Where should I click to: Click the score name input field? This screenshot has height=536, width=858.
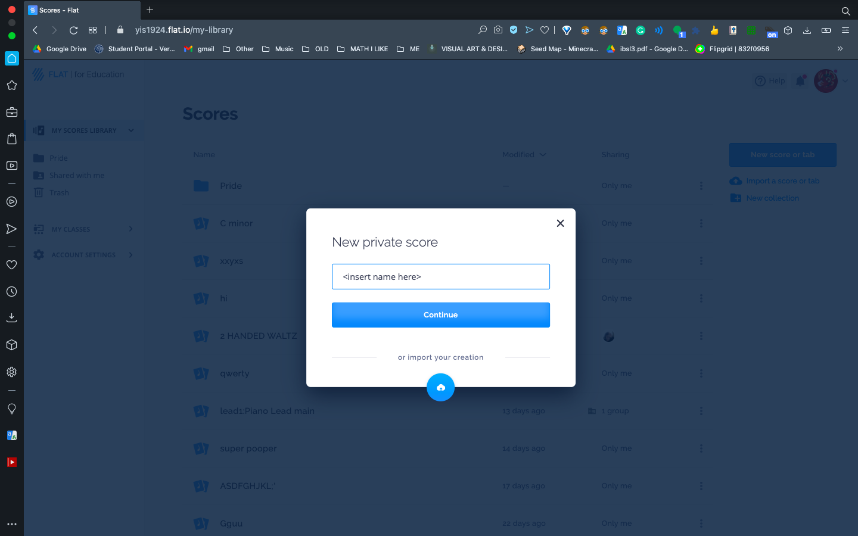(440, 276)
